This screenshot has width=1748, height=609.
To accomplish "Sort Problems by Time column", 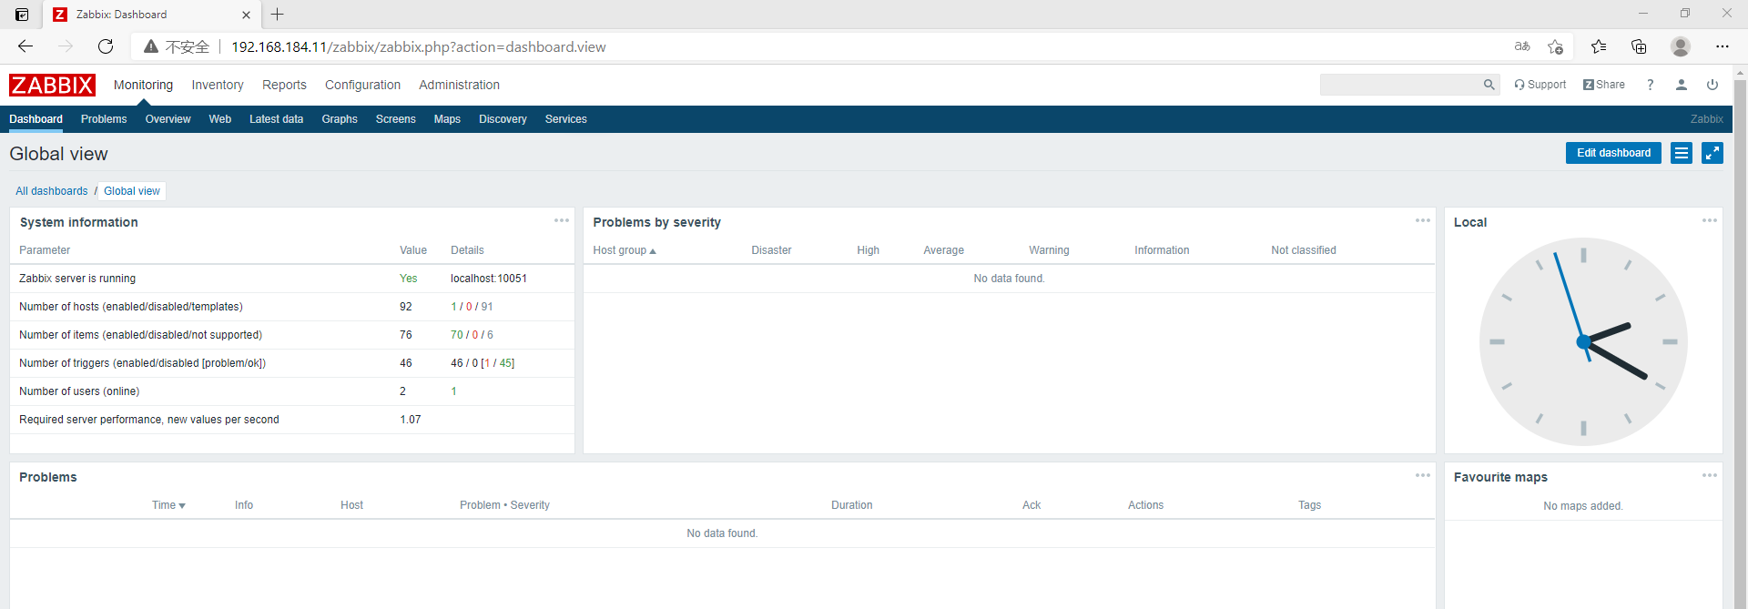I will coord(168,505).
